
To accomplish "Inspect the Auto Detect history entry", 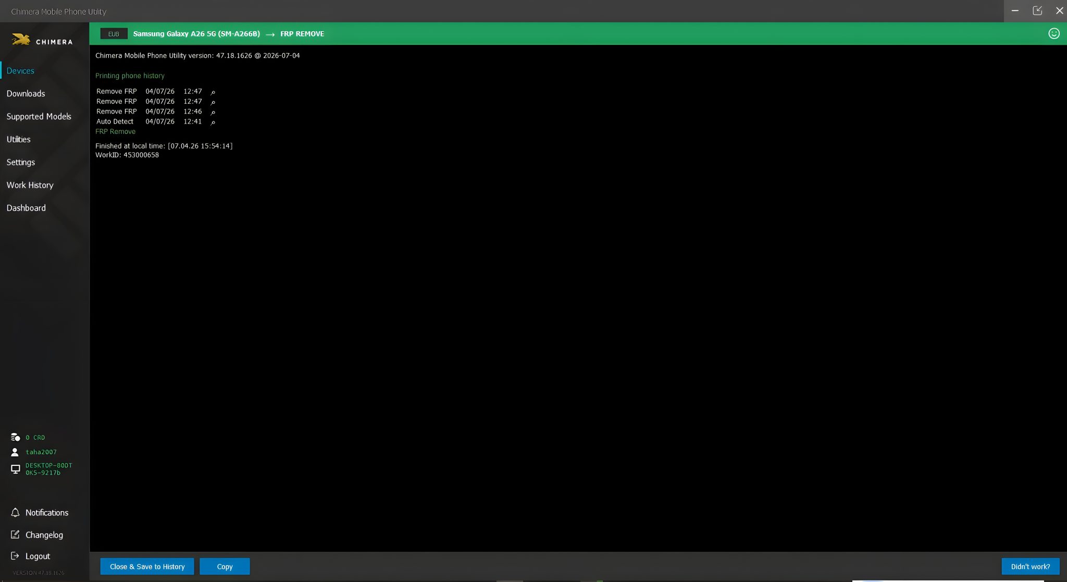I will [x=213, y=122].
